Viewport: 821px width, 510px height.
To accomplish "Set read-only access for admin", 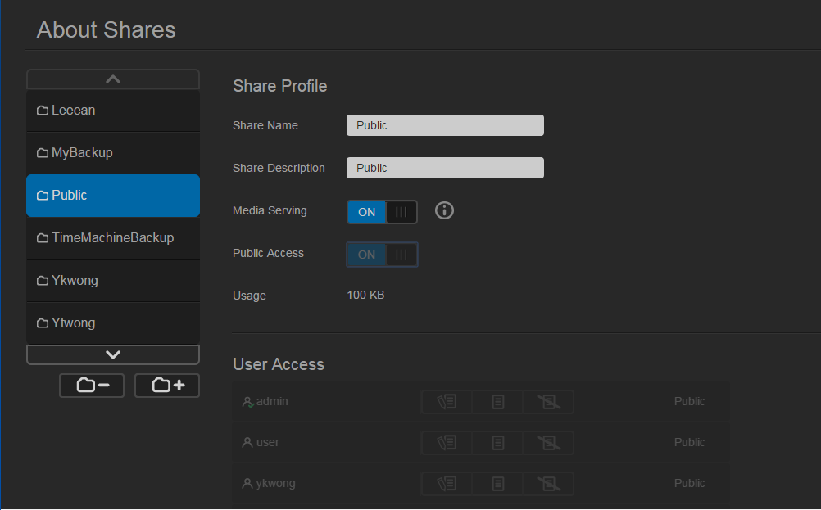I will pyautogui.click(x=497, y=402).
